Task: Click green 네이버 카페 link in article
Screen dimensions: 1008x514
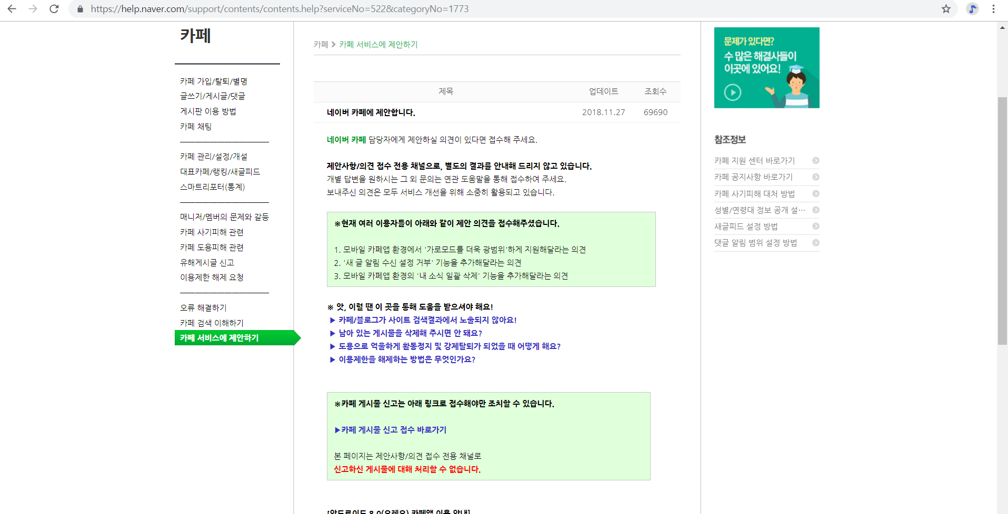Action: coord(346,140)
